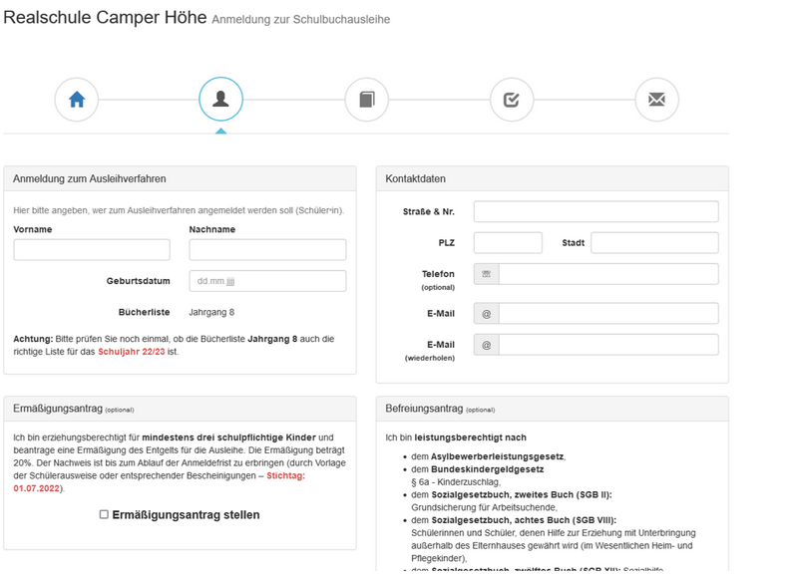Click the envelope step icon
Screen dimensions: 798x577
pos(656,100)
